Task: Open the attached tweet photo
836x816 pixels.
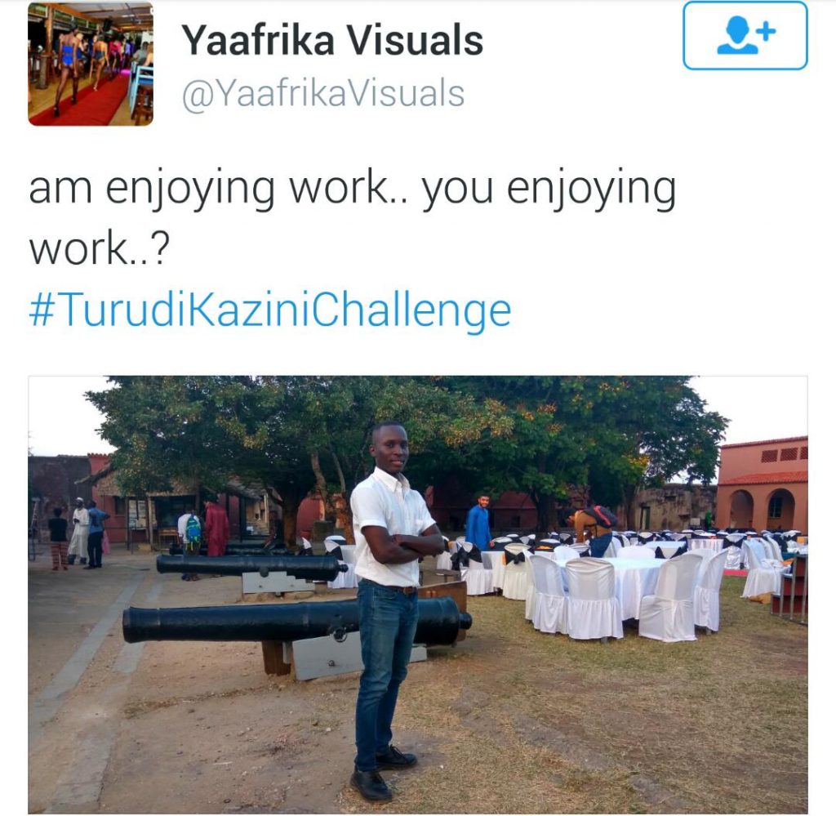Action: tap(418, 595)
